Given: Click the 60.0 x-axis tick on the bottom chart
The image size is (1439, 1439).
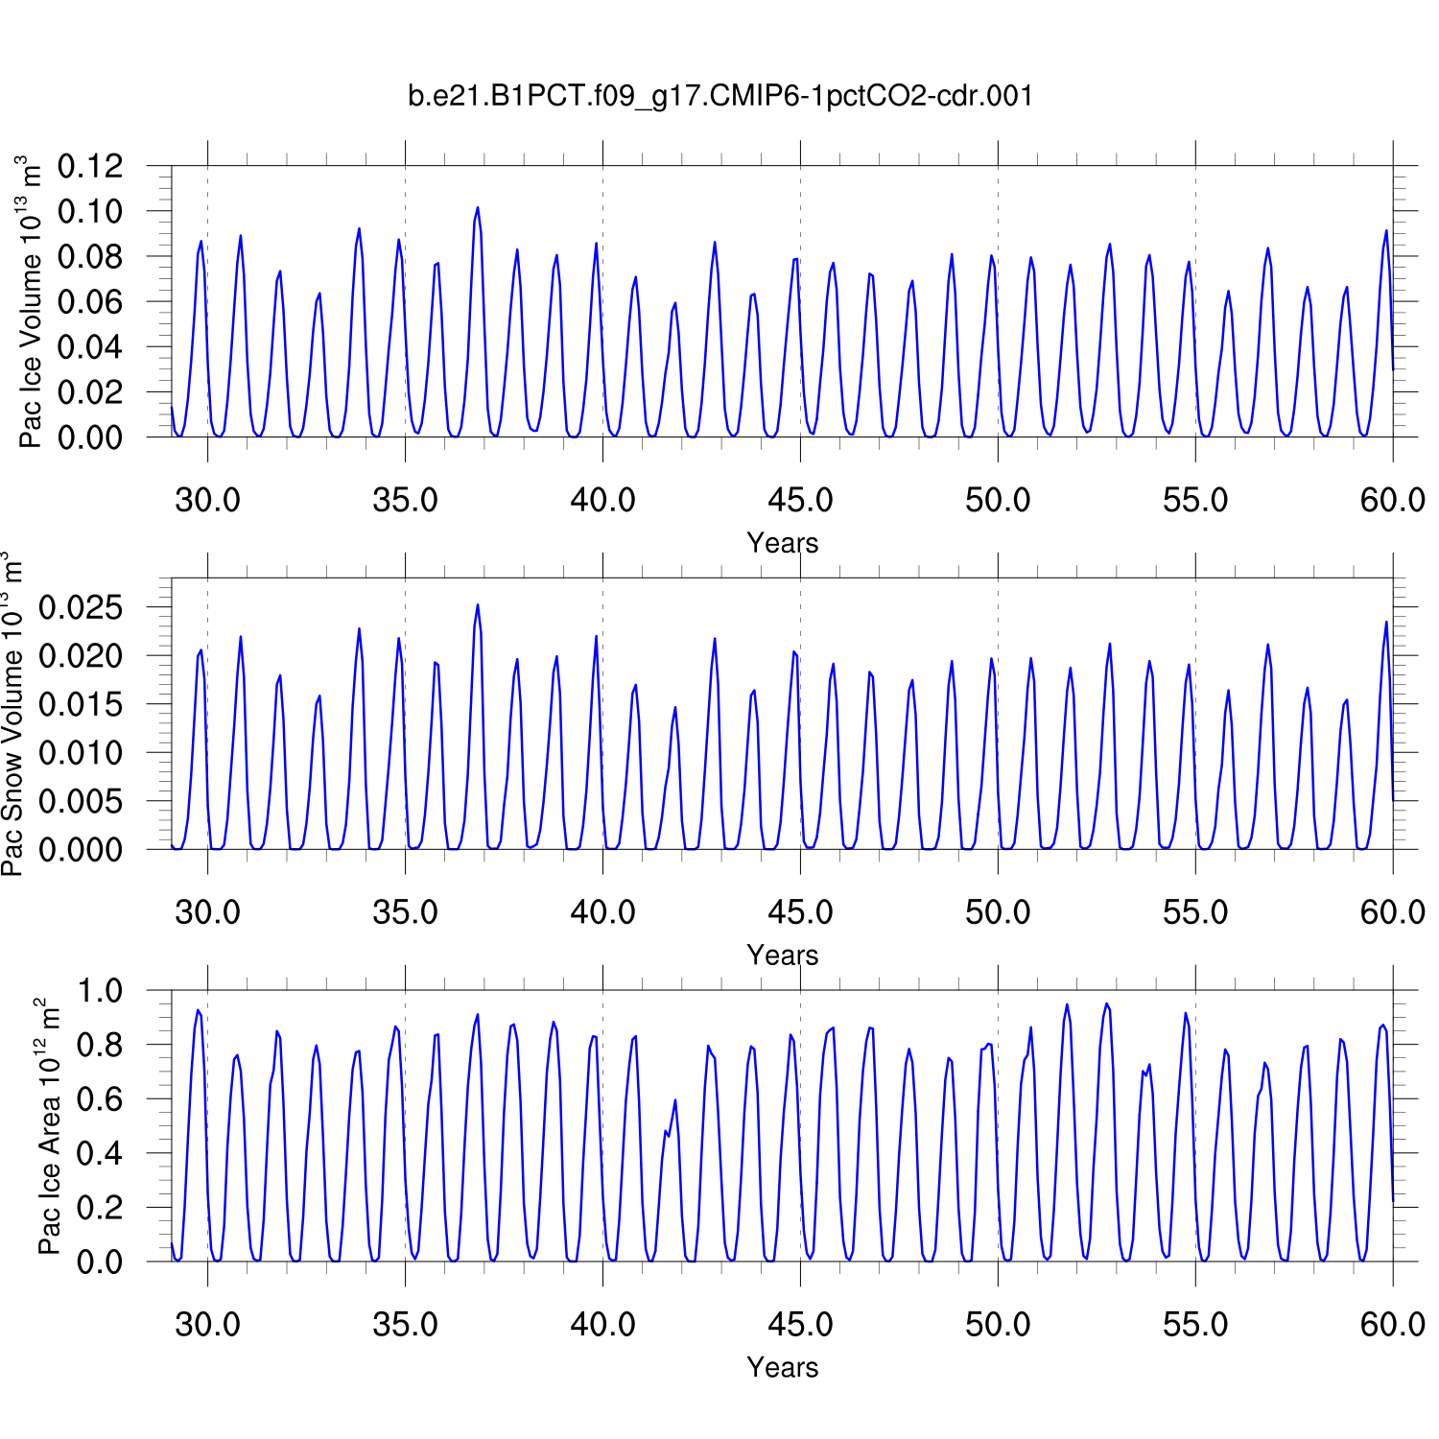Looking at the screenshot, I should (x=1392, y=1325).
